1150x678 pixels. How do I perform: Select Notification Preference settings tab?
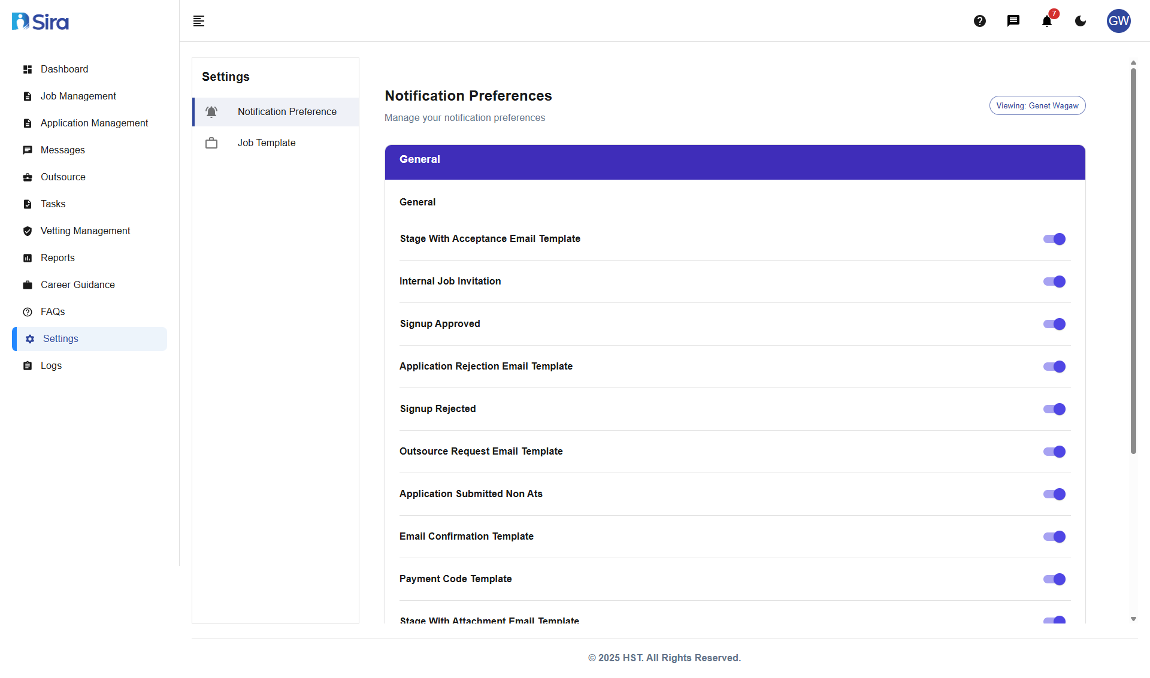tap(287, 112)
